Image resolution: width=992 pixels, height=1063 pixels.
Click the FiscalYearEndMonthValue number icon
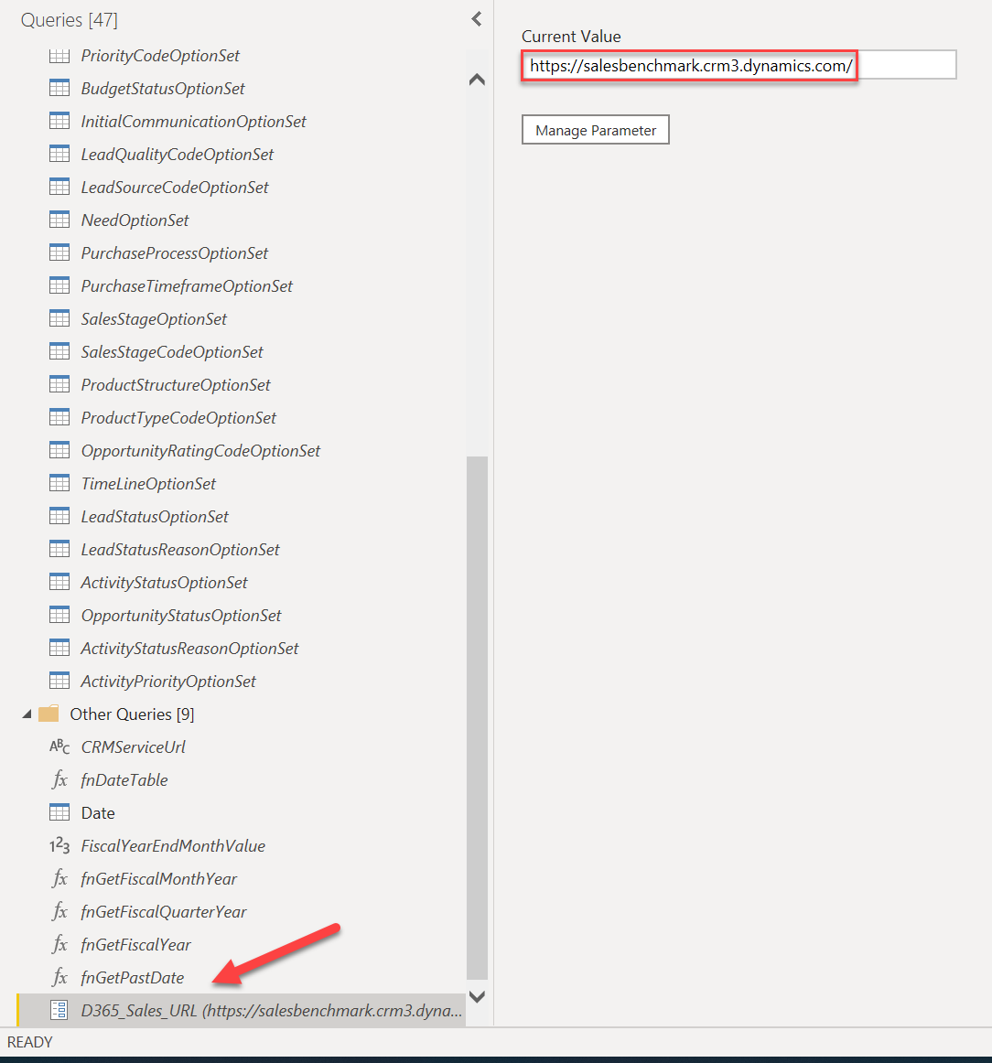[x=59, y=846]
